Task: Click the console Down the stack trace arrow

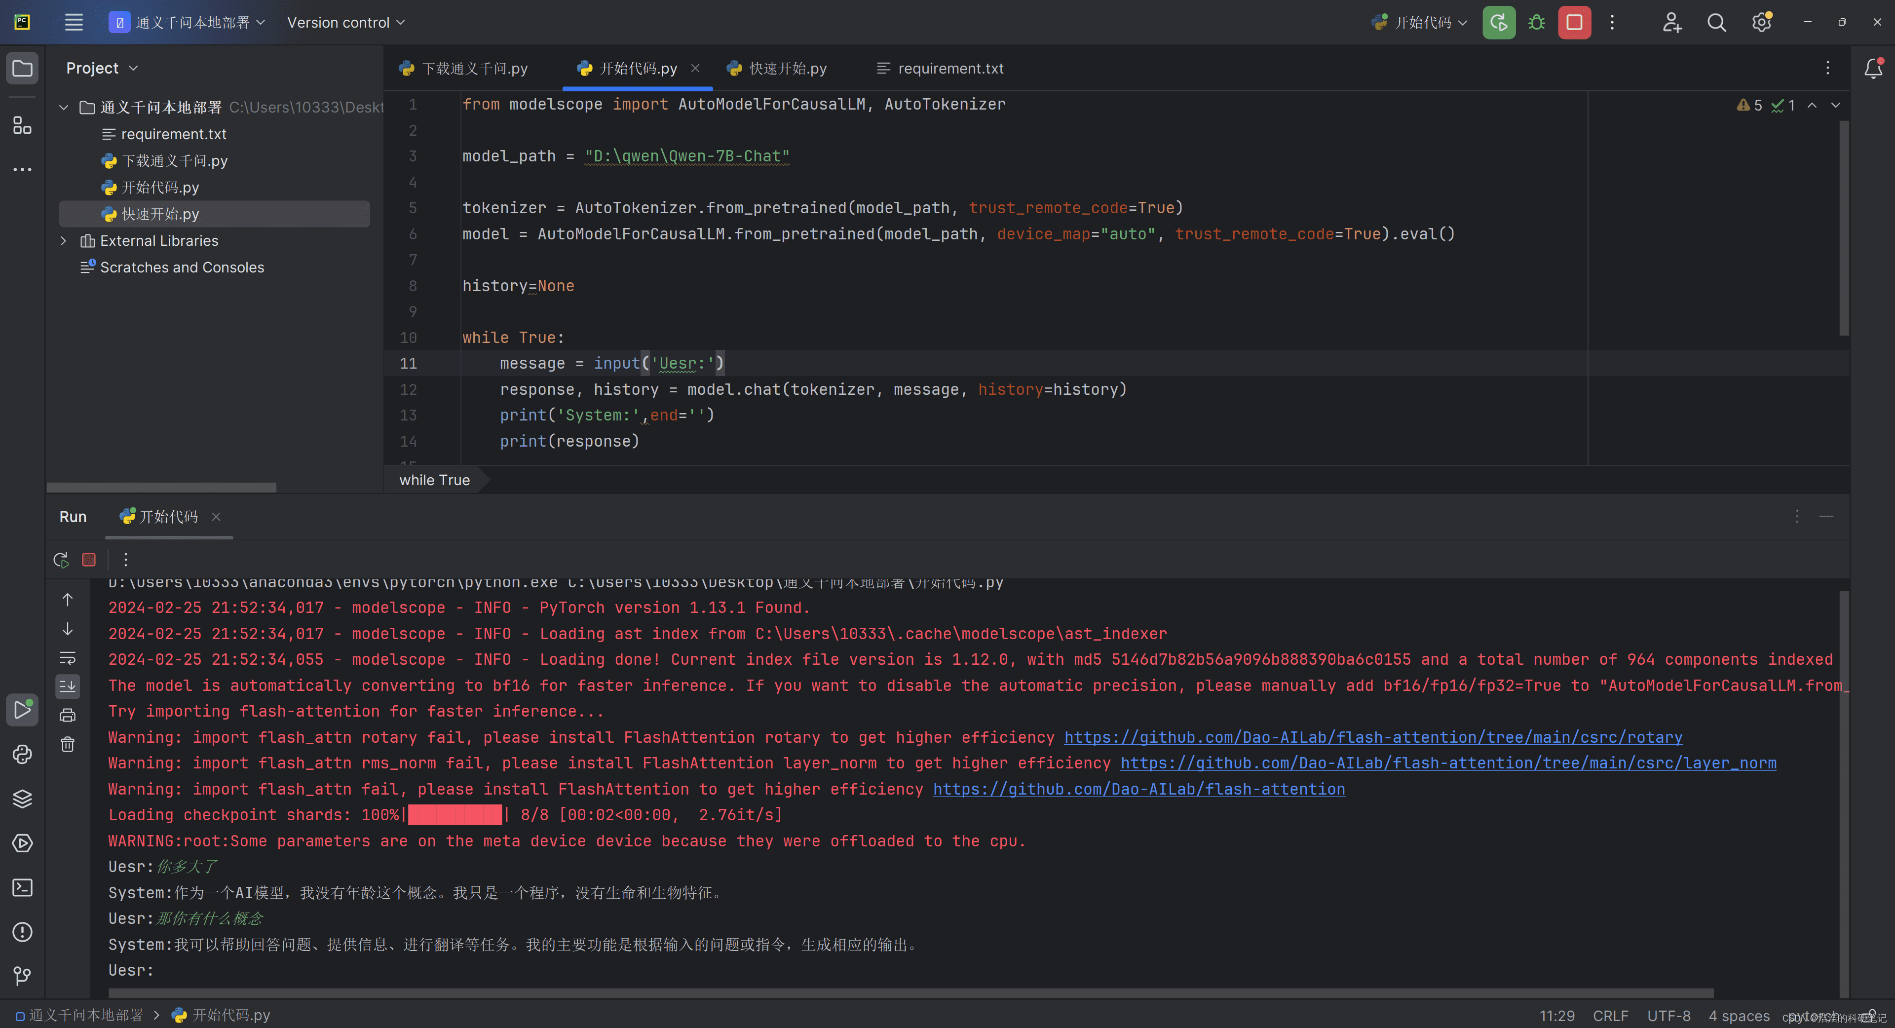Action: pyautogui.click(x=67, y=628)
